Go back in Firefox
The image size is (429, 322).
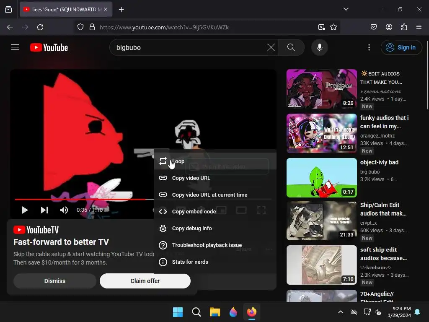[10, 27]
